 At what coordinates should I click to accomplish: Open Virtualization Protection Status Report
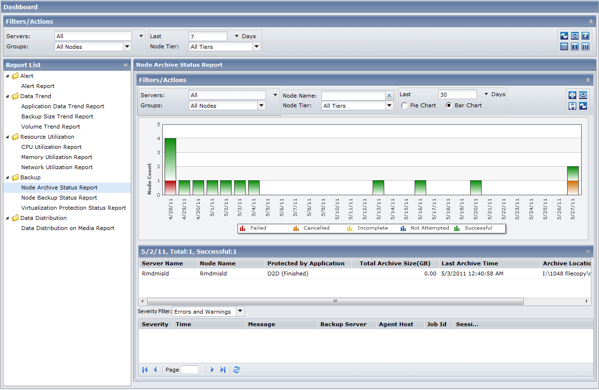[74, 208]
